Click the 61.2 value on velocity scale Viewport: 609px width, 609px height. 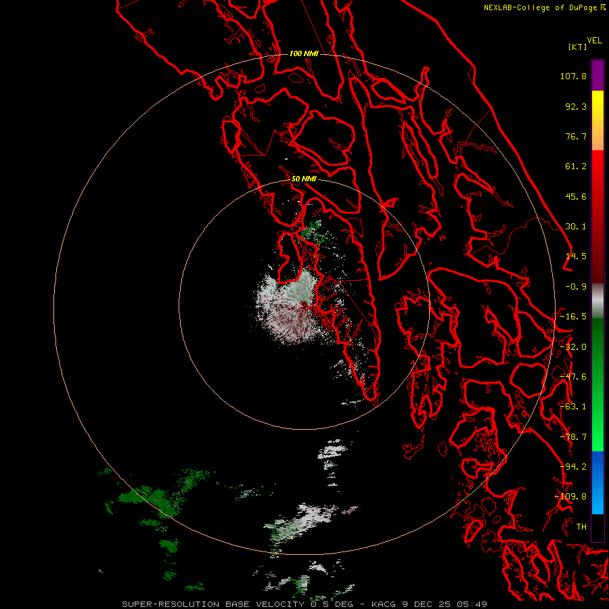pos(576,166)
